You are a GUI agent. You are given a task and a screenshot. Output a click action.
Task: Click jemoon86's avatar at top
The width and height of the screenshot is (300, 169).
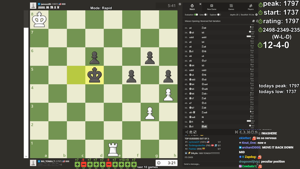coord(33,6)
